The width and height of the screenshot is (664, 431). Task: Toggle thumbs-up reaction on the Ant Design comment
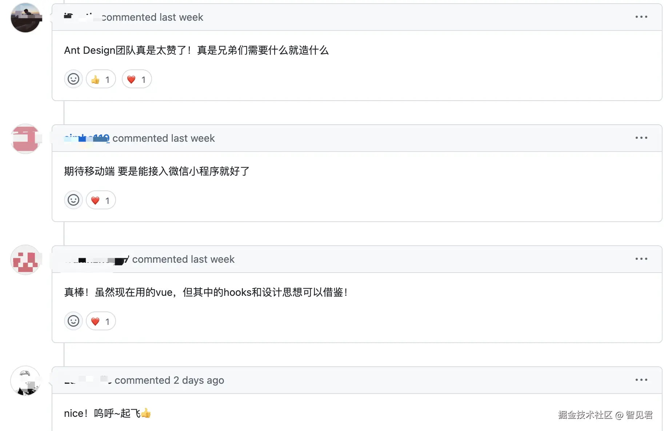[101, 79]
